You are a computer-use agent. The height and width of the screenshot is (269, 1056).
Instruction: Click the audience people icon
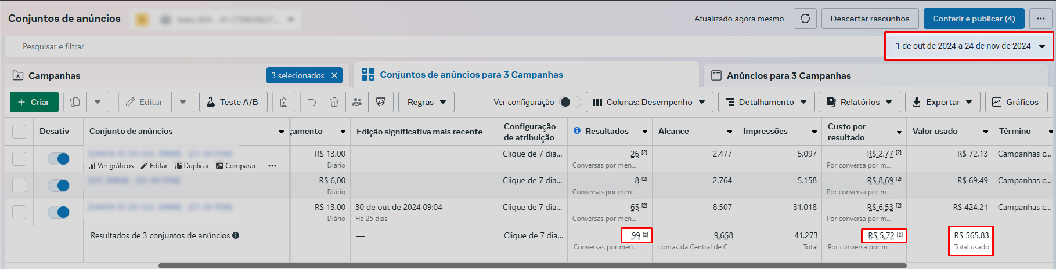(357, 102)
